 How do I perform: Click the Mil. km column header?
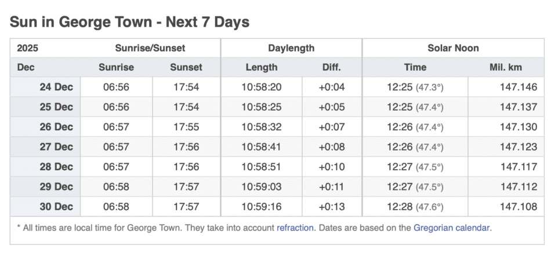pos(506,67)
